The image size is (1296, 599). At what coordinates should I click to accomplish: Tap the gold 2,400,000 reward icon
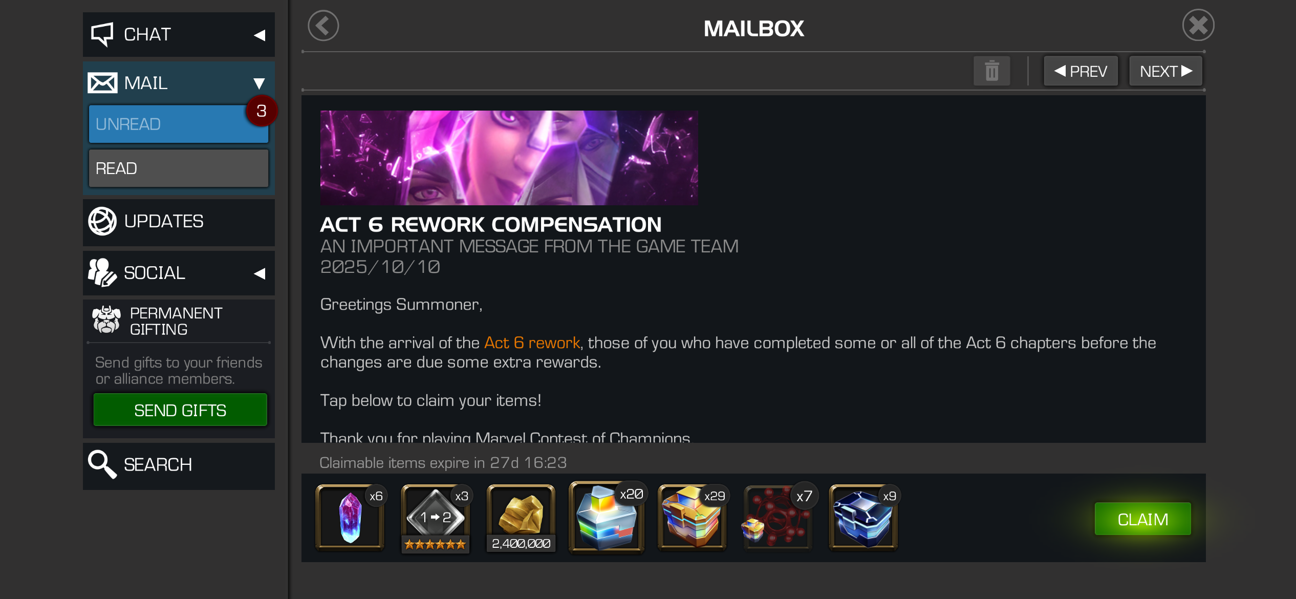[521, 517]
